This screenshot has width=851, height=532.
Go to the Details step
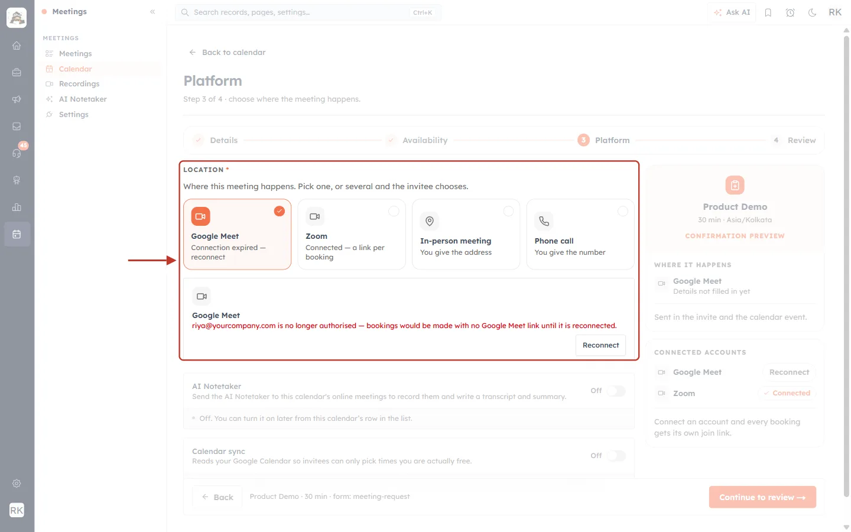[x=216, y=140]
